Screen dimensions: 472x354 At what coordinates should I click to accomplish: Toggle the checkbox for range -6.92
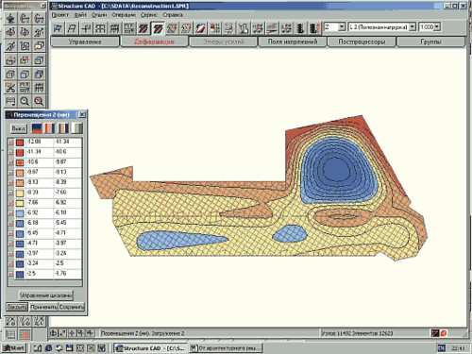tap(11, 213)
